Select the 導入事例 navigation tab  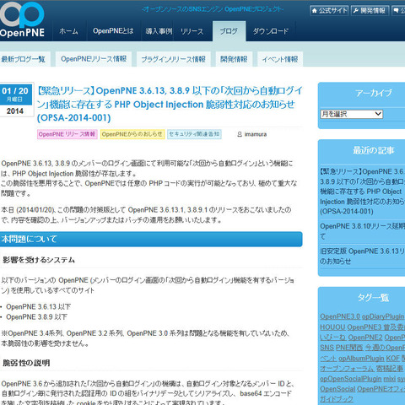(x=159, y=31)
